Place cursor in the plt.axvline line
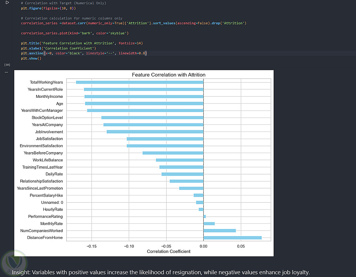356x277 pixels. (84, 53)
